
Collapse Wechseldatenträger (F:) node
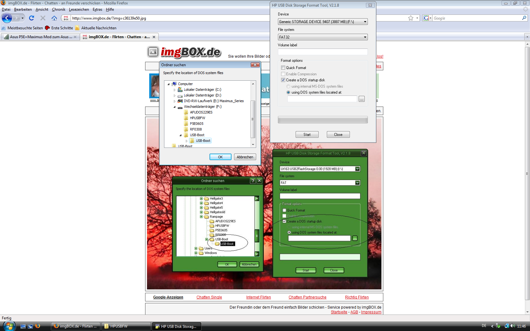[174, 107]
